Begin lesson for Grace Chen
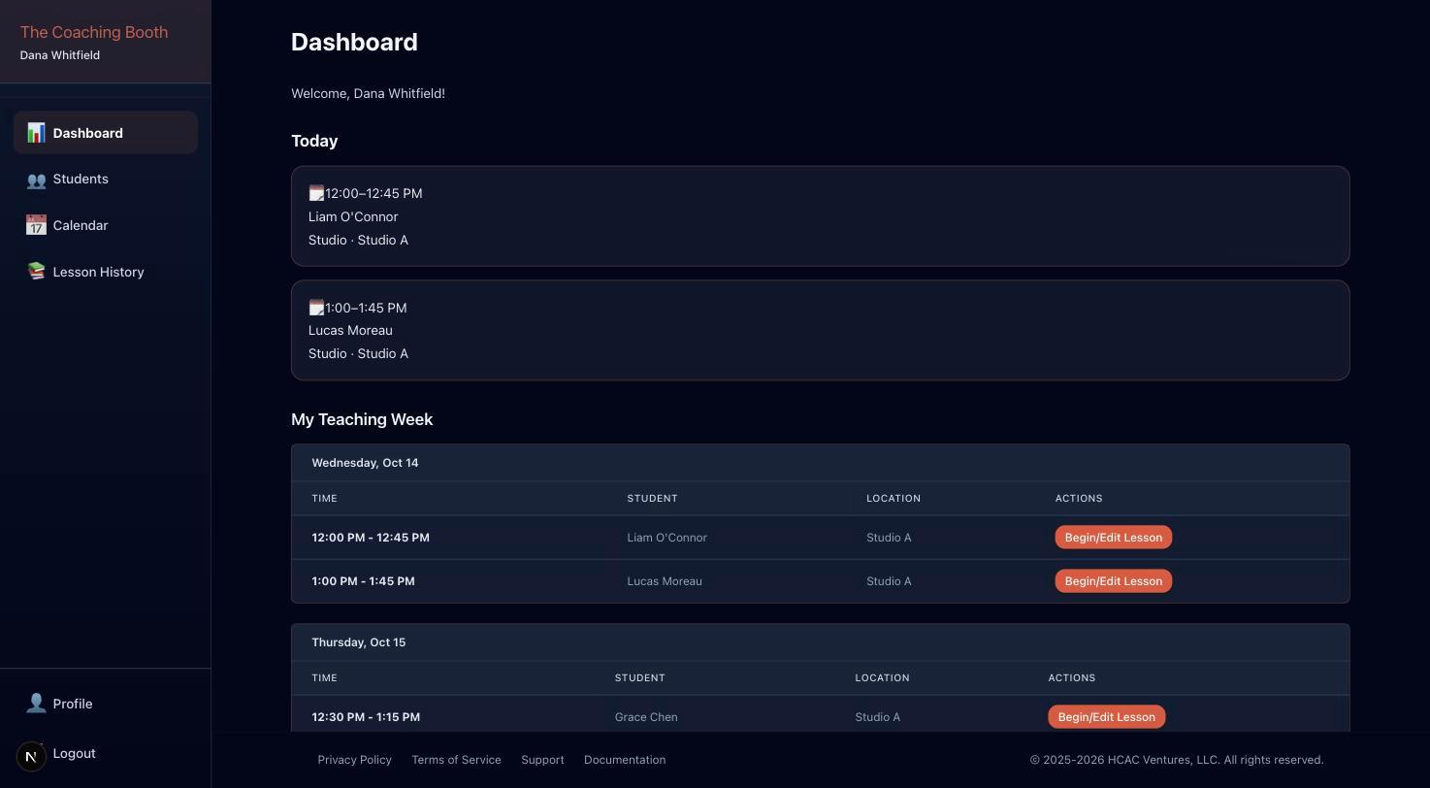1430x788 pixels. [x=1106, y=717]
